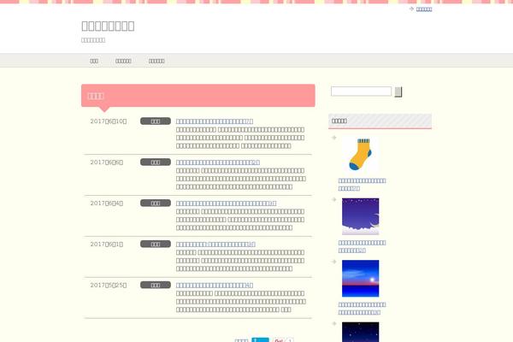Click the blog title in the header

tap(108, 26)
